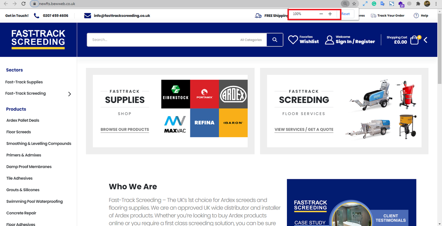Open Fast-Track Supplies sector
This screenshot has height=226, width=442.
(x=24, y=82)
